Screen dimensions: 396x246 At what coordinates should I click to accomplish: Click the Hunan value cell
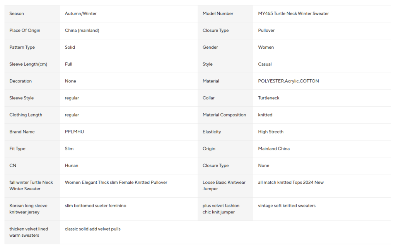point(72,166)
